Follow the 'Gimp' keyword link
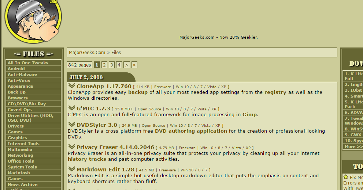363x190 pixels. (x=249, y=115)
